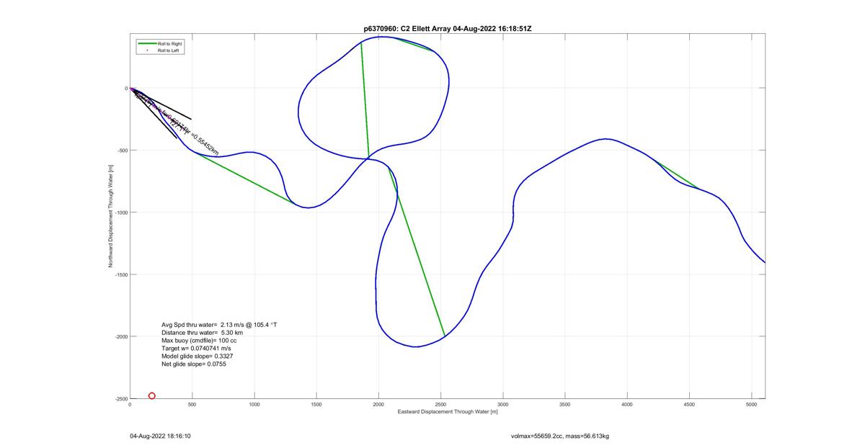Click the 'Northward Displacement Through Water [m]' axis label
The image size is (865, 448).
tap(112, 216)
